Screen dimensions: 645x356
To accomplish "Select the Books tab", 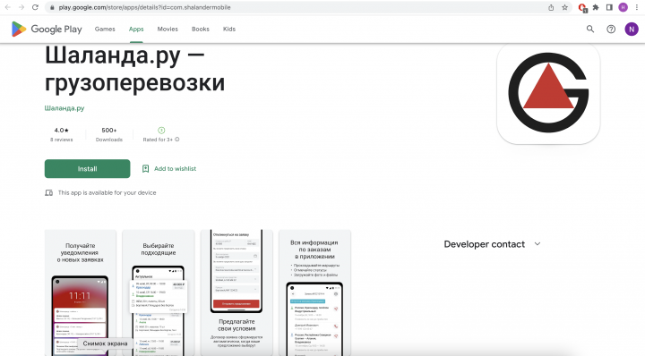I will click(x=201, y=30).
